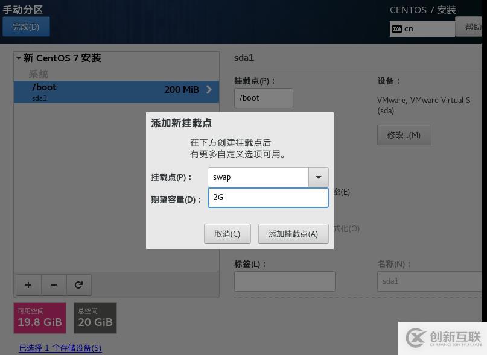The width and height of the screenshot is (487, 355).
Task: Click the keyboard layout cn icon
Action: pos(397,29)
